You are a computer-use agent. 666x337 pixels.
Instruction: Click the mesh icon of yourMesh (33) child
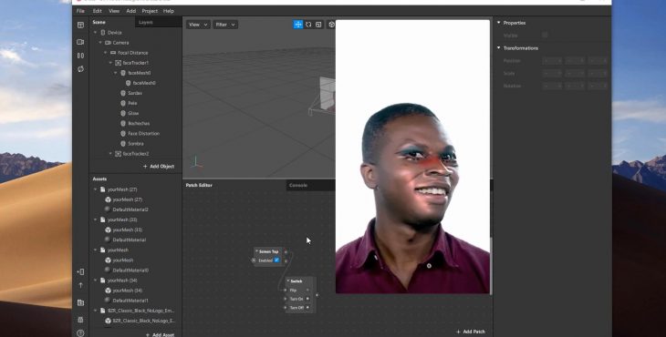click(x=108, y=230)
